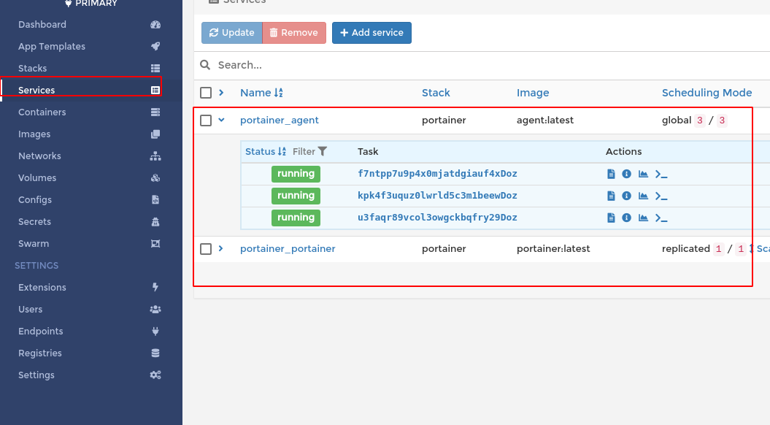View logs for task f7ntpp7u9p4x0mjatdgiauf4xDoz

click(x=611, y=174)
